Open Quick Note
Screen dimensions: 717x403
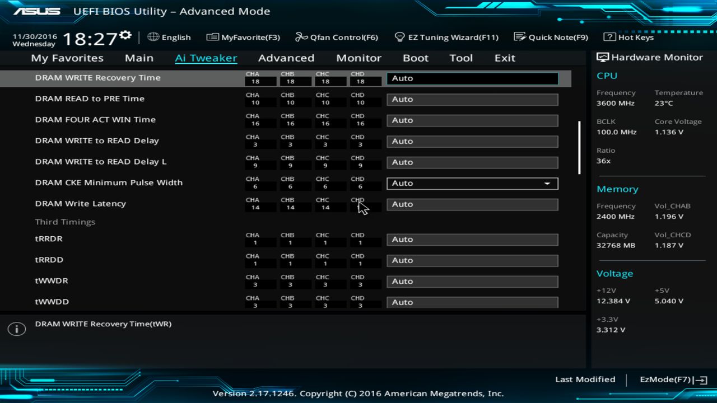click(551, 37)
